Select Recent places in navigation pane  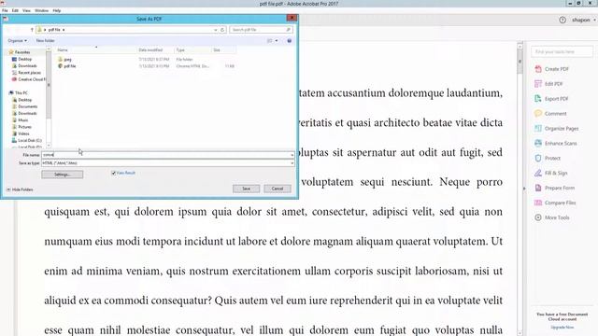26,73
